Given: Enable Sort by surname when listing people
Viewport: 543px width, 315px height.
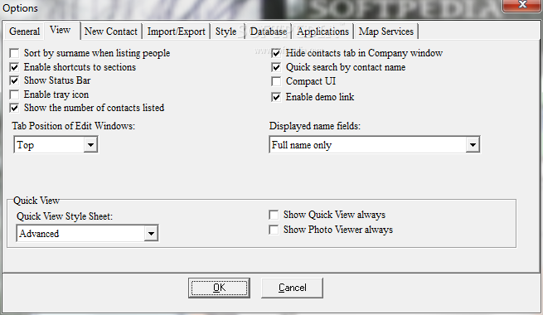Looking at the screenshot, I should click(x=14, y=53).
